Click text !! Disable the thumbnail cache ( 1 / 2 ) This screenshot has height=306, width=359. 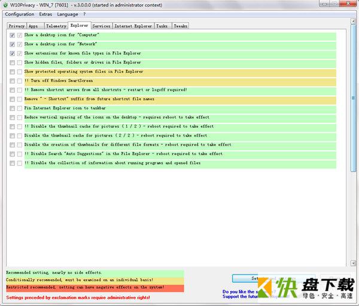[119, 126]
